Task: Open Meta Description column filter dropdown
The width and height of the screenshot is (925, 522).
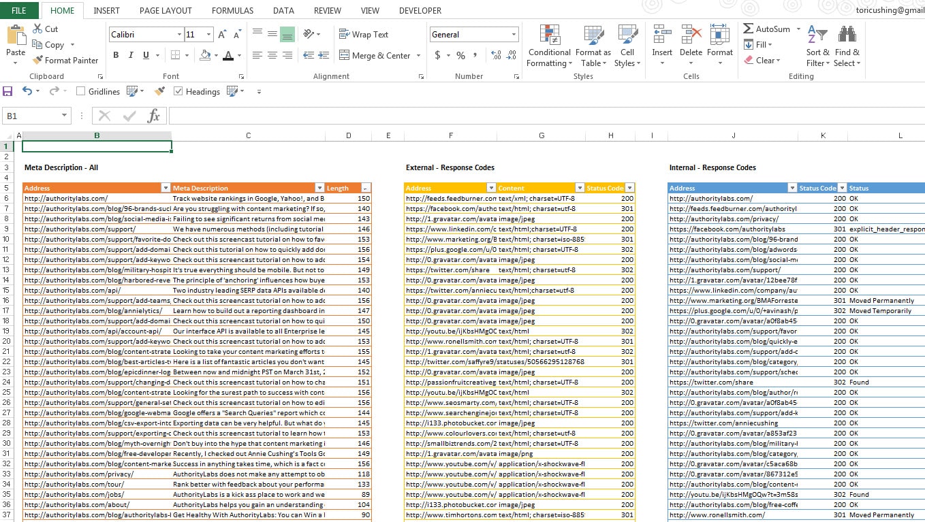Action: pos(319,188)
